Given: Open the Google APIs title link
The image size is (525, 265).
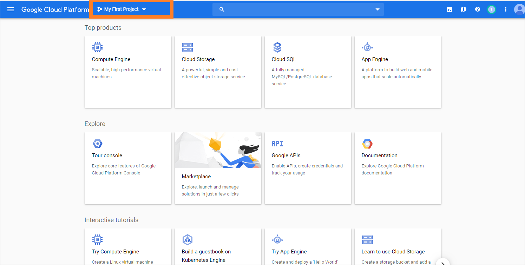Looking at the screenshot, I should (286, 155).
